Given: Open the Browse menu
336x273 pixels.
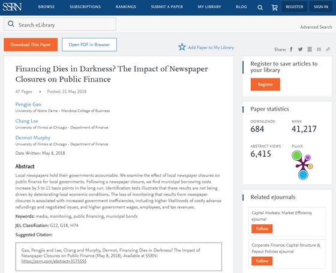Looking at the screenshot, I should pyautogui.click(x=46, y=7).
